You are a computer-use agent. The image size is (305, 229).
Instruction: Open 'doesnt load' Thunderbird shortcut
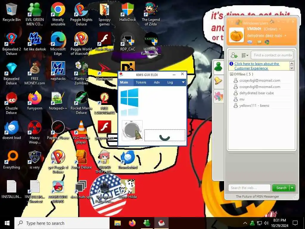pyautogui.click(x=12, y=130)
